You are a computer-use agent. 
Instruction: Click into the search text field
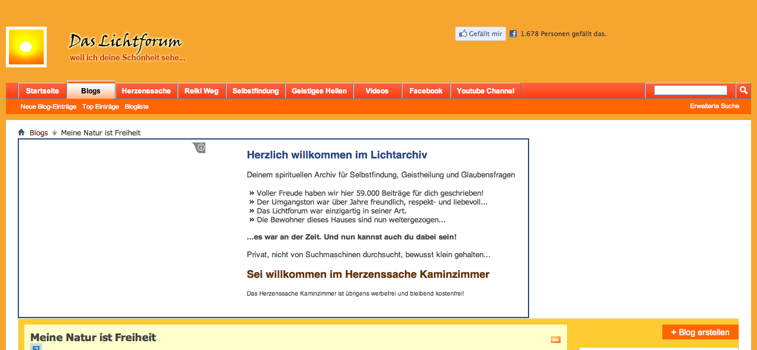click(690, 90)
